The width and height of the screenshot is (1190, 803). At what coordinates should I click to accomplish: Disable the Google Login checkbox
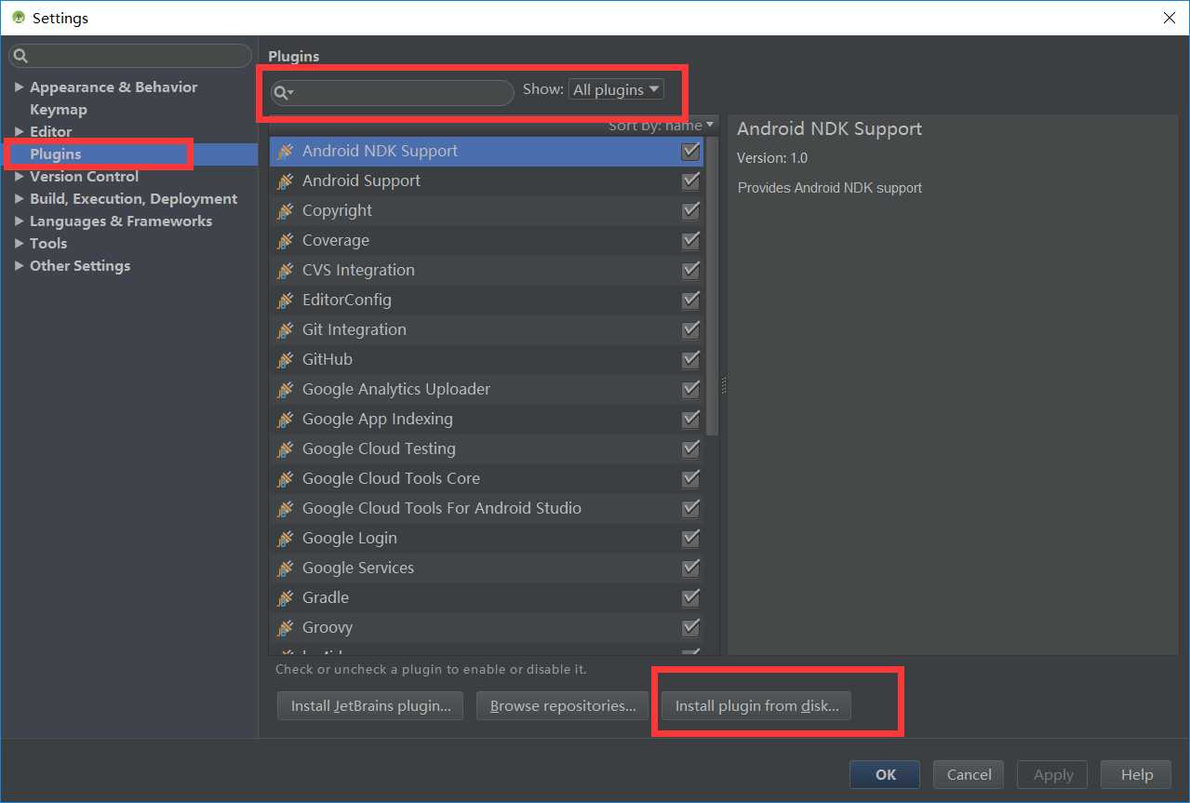click(x=690, y=539)
